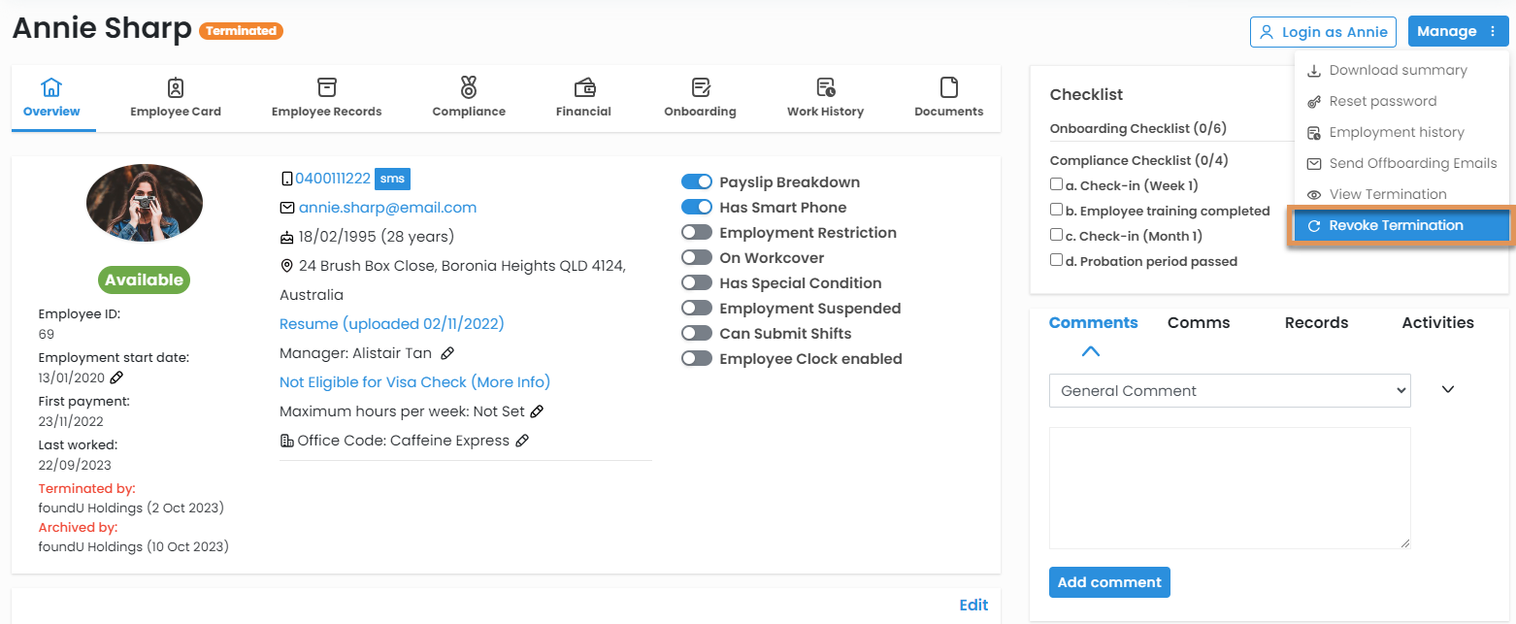
Task: Switch to the Activities tab
Action: point(1437,323)
